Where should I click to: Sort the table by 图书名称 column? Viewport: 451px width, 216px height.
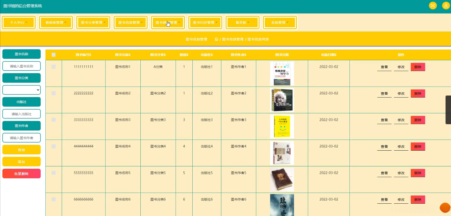click(123, 55)
